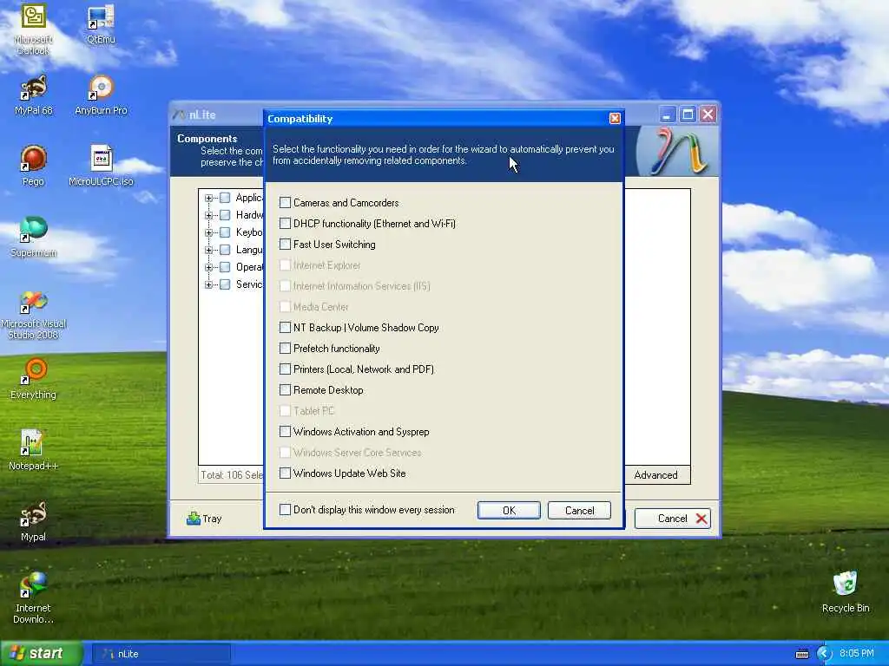Expand the Applications tree node in nLite
The image size is (889, 666).
[x=208, y=199]
